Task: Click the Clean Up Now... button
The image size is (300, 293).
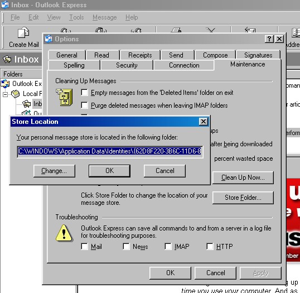Action: (x=243, y=177)
